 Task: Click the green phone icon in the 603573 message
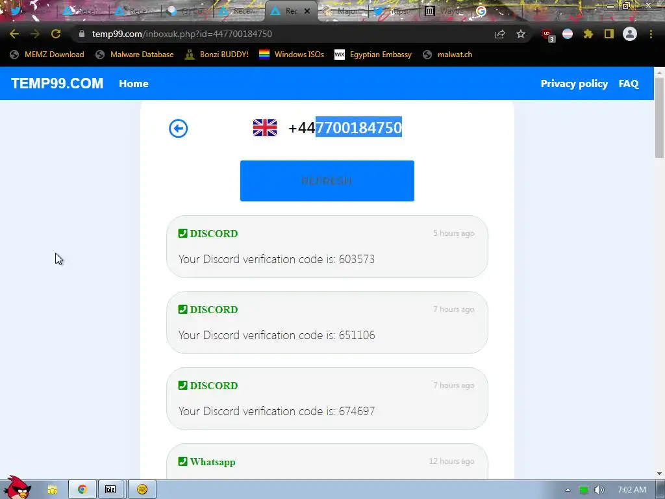182,233
